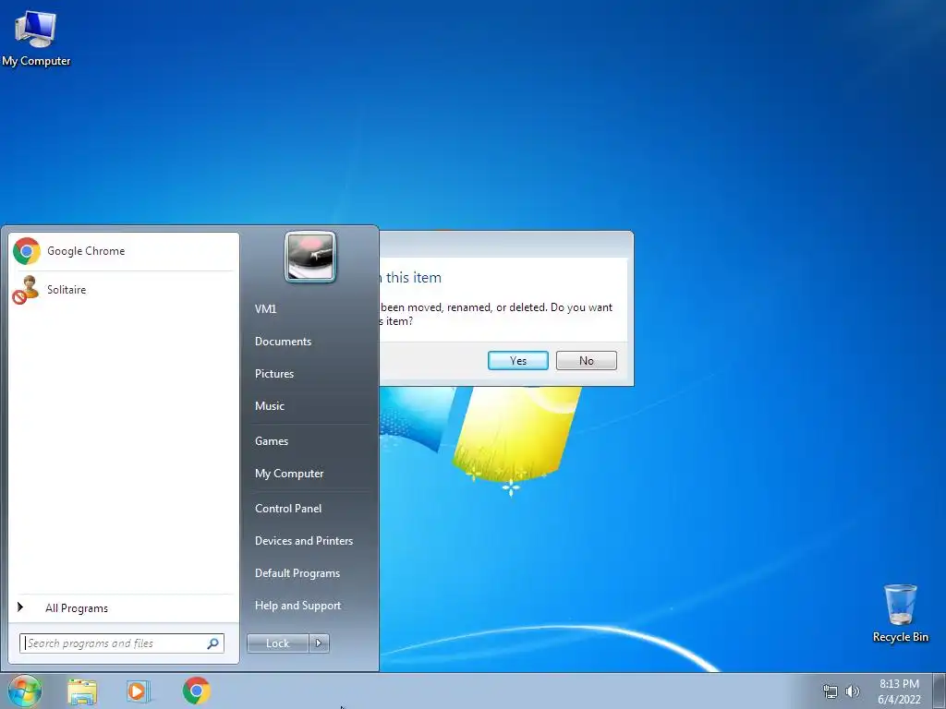
Task: Launch Google Chrome from Start menu list
Action: tap(123, 251)
